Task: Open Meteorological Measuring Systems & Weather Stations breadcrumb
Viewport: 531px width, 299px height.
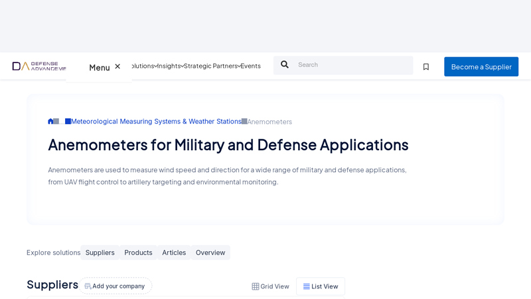Action: [x=156, y=122]
